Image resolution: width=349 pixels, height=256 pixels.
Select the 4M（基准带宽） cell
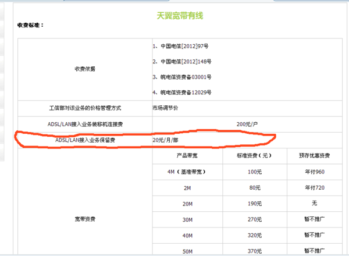(x=187, y=172)
